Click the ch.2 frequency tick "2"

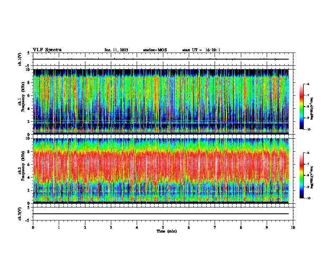click(29, 190)
